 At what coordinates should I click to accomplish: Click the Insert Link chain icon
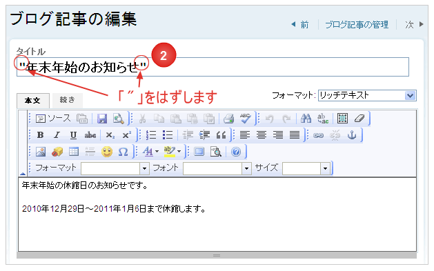tap(318, 135)
